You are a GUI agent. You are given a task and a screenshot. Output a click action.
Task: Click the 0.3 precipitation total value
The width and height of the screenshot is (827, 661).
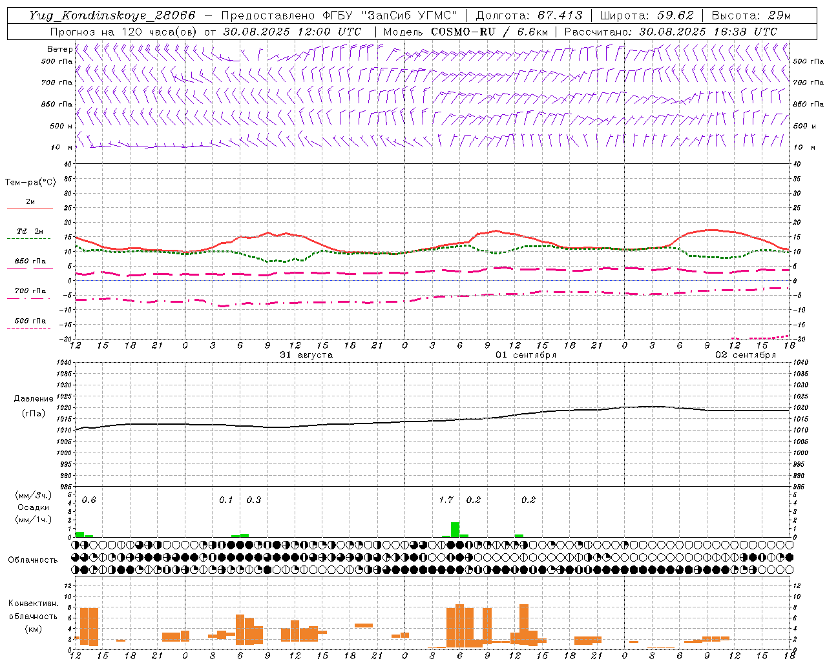pos(254,500)
